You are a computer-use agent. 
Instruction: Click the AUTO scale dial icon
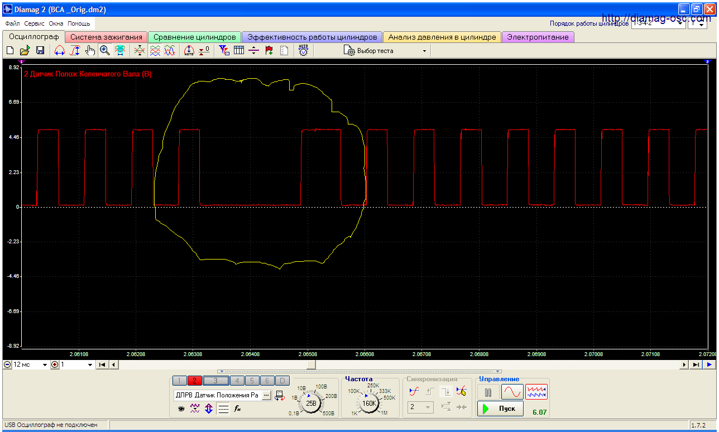189,51
